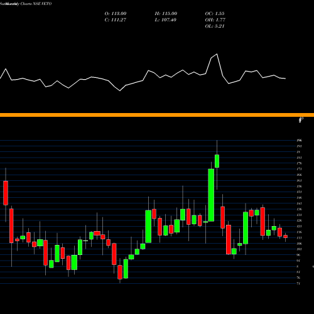Screen dimensions: 314x314
Task: Click the 96 price axis label
Action: click(x=299, y=255)
